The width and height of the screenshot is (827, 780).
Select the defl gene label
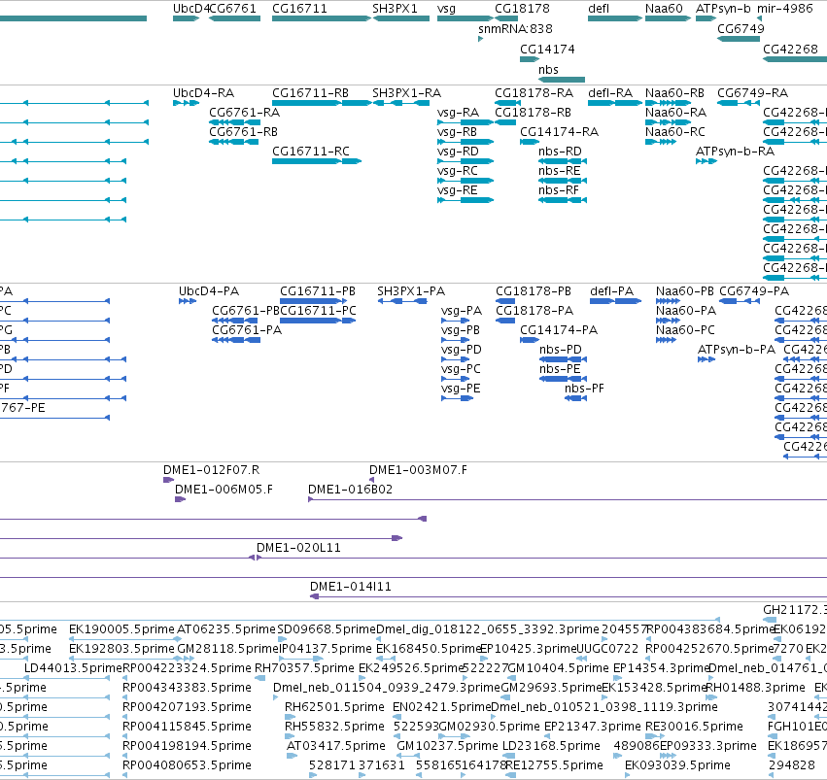coord(599,9)
